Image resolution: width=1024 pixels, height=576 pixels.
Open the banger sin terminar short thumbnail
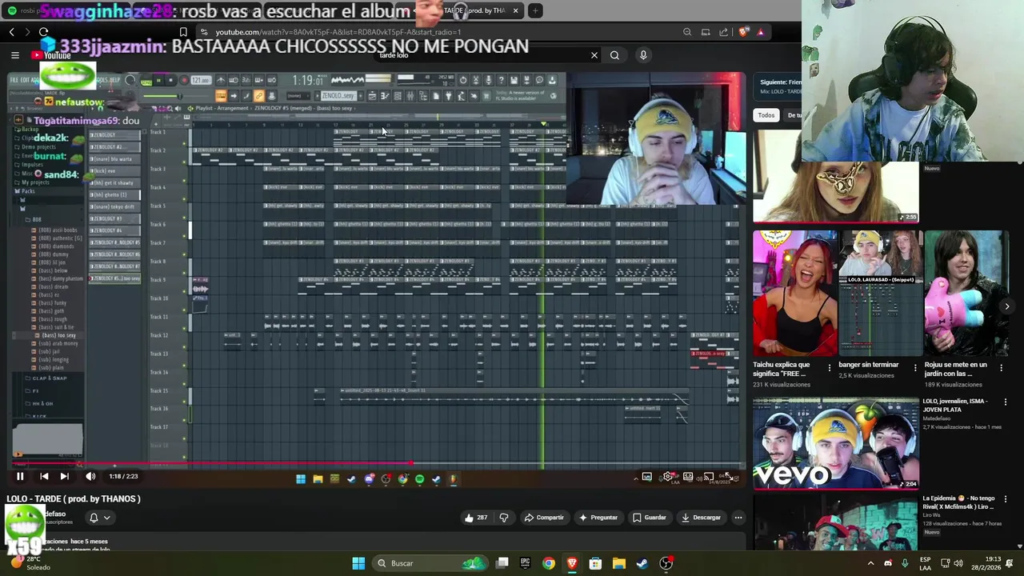click(x=881, y=294)
